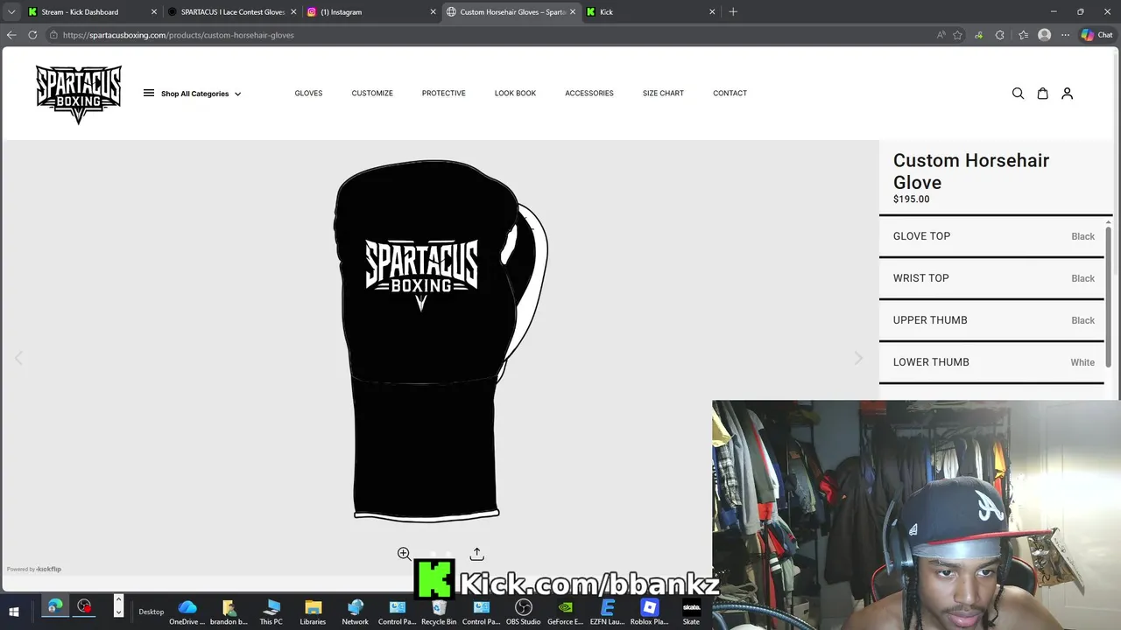
Task: Open the OneDrive shortcut
Action: (x=187, y=612)
